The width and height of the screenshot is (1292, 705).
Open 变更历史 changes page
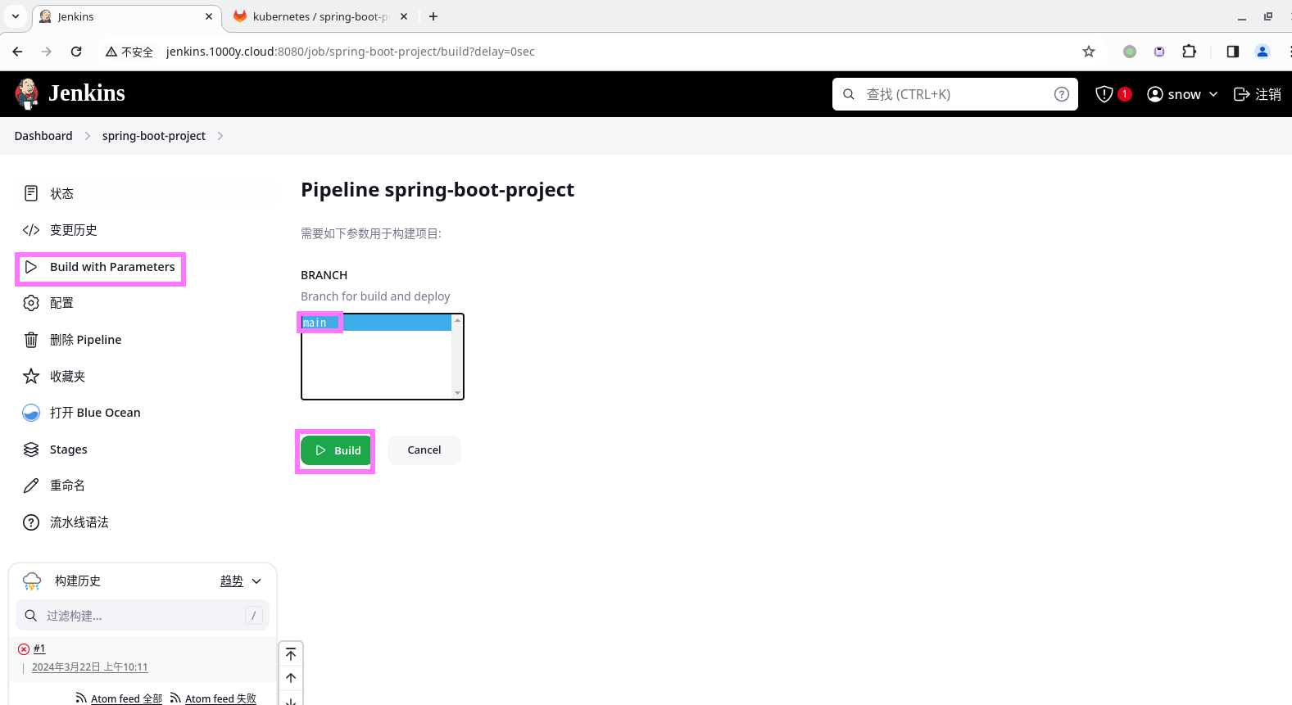tap(61, 230)
